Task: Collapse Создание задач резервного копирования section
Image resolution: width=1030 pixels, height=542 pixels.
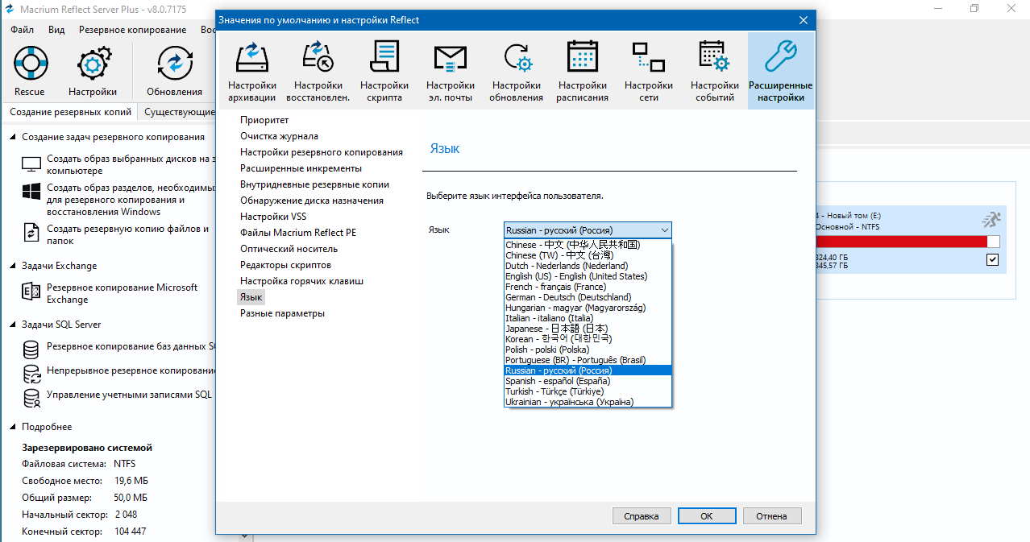Action: point(14,137)
